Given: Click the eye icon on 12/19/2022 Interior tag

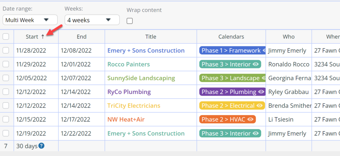Looking at the screenshot, I should click(256, 133).
